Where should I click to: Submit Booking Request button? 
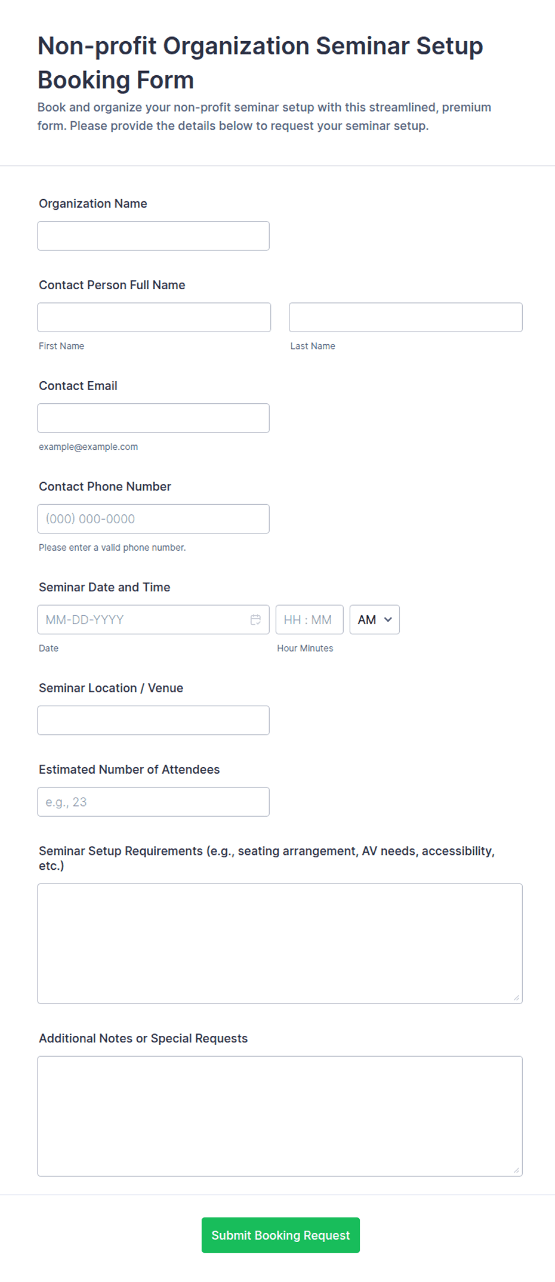point(280,1235)
